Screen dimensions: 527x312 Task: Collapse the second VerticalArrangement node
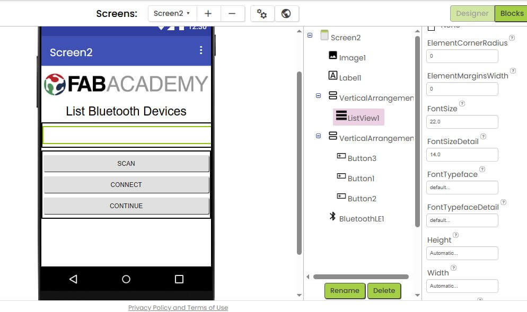(x=318, y=136)
